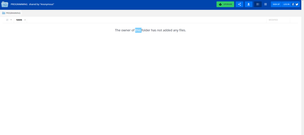Image resolution: width=304 pixels, height=135 pixels.
Task: Click the Name sort arrow
Action: 25,20
